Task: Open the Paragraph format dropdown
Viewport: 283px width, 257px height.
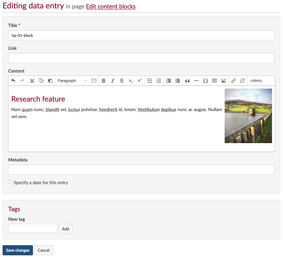Action: 72,81
